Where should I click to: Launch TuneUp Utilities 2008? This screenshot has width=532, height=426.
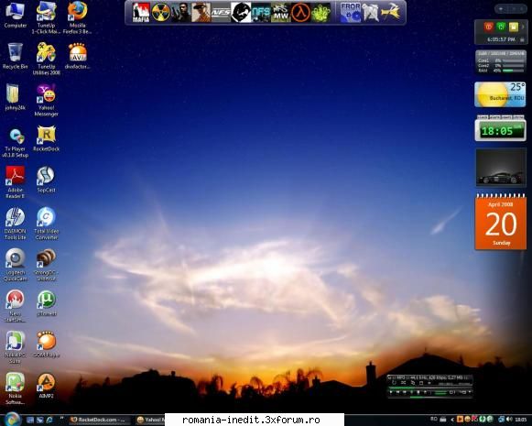pyautogui.click(x=46, y=59)
